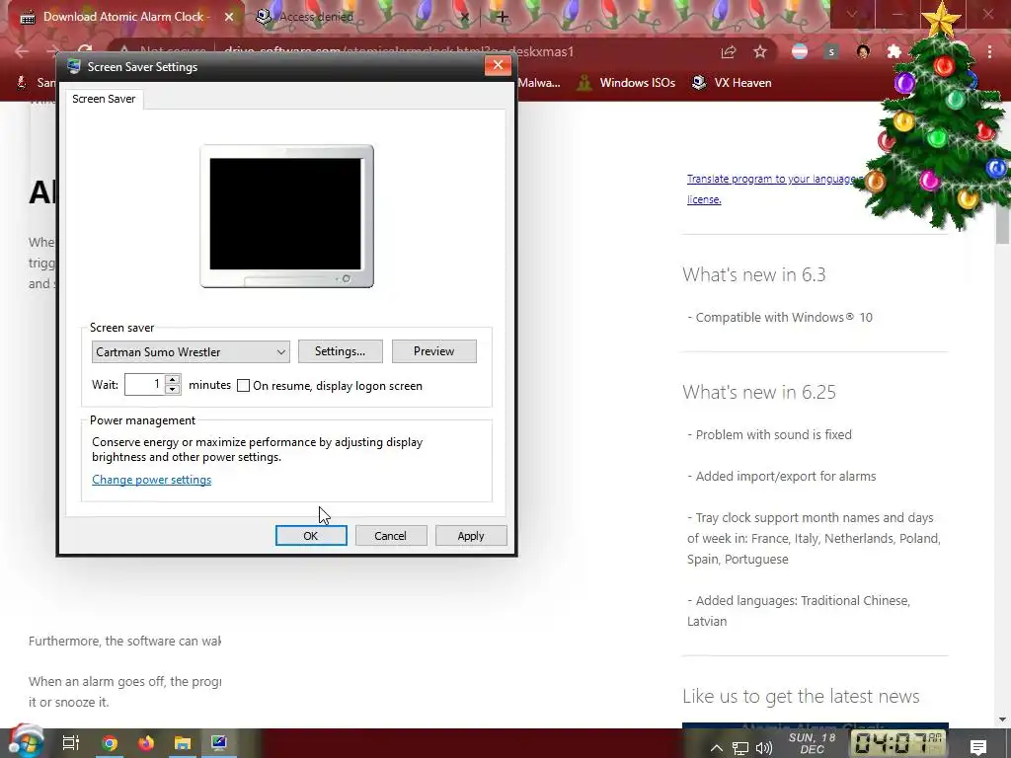This screenshot has width=1011, height=758.
Task: Click the network tray icon
Action: pyautogui.click(x=740, y=748)
